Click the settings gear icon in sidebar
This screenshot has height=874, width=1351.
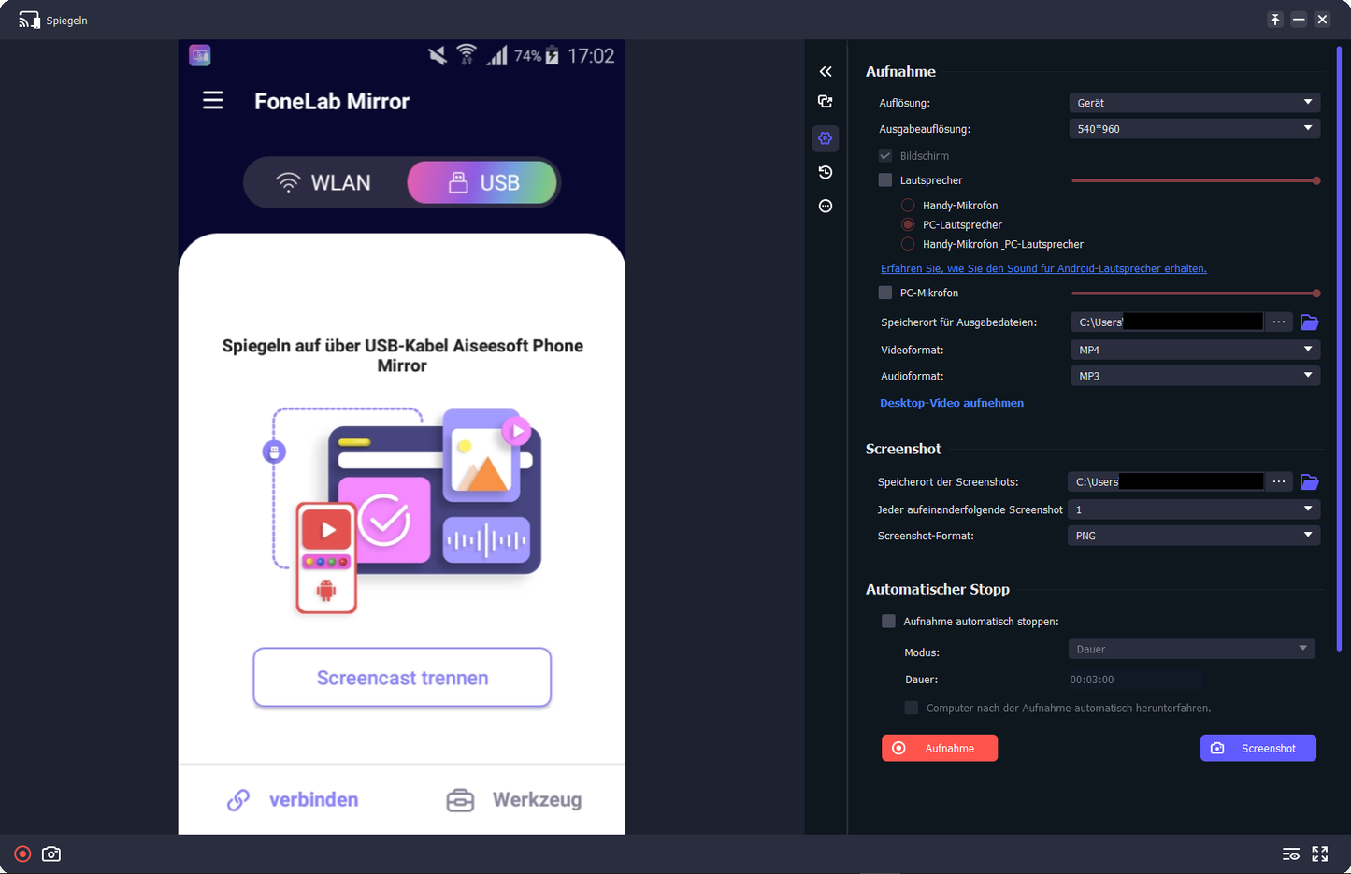tap(826, 138)
